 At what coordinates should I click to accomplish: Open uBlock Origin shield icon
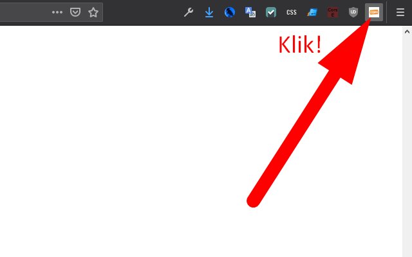click(353, 12)
